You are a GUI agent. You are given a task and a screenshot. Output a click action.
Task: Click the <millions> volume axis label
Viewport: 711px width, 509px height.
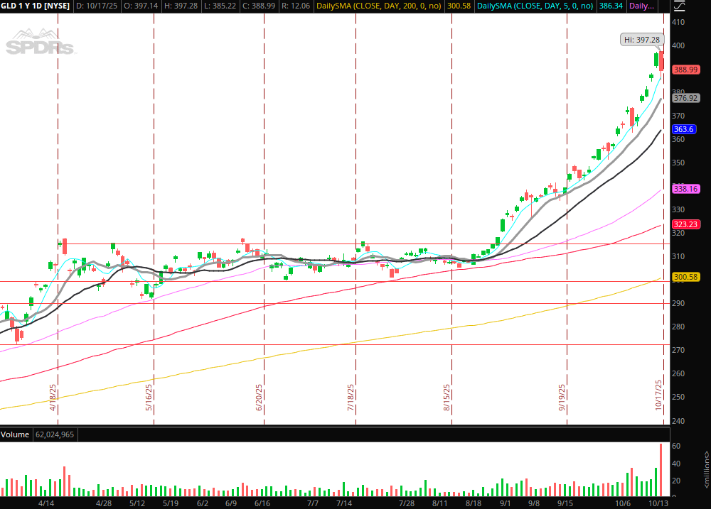(705, 470)
